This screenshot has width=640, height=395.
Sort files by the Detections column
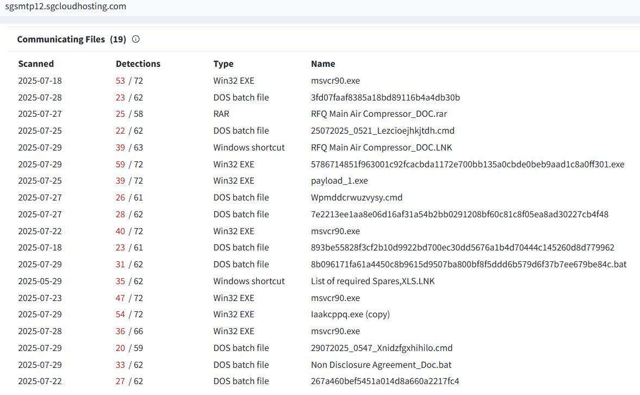coord(138,64)
